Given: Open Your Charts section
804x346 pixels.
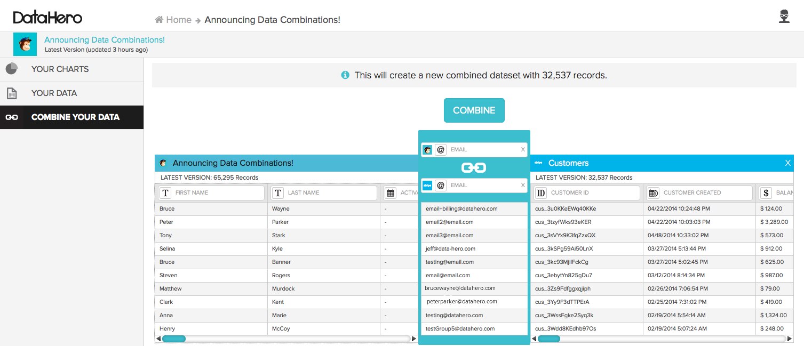Looking at the screenshot, I should (71, 69).
